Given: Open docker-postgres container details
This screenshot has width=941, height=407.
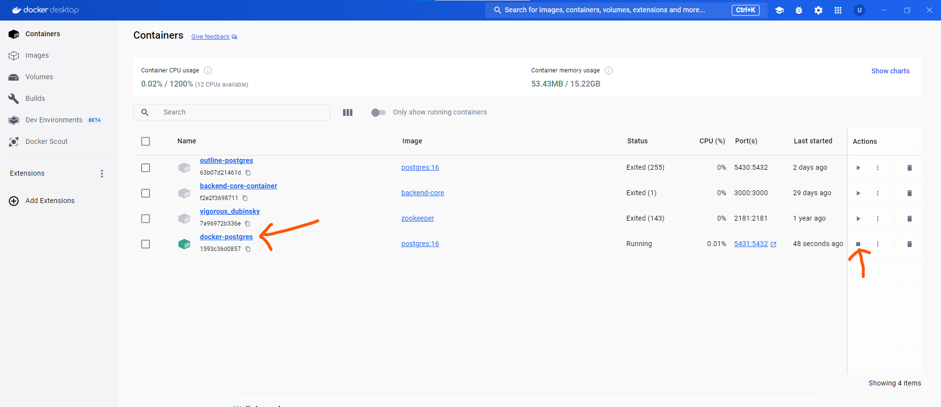Looking at the screenshot, I should tap(226, 237).
